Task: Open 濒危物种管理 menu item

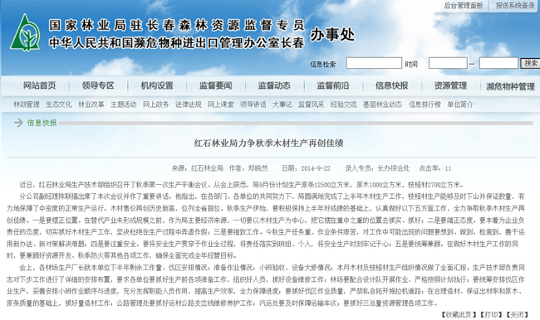Action: coord(510,86)
